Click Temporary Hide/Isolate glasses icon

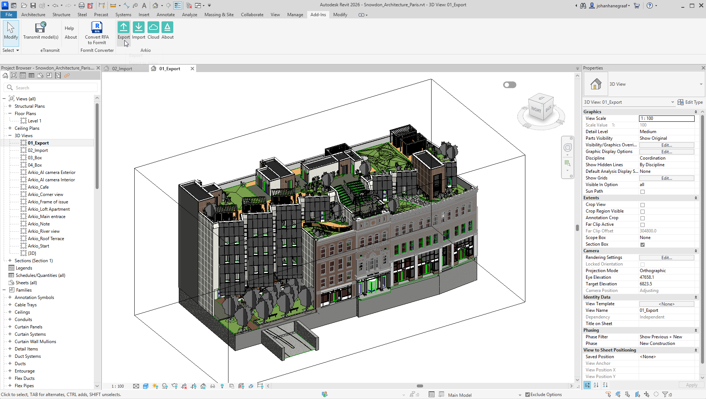213,386
